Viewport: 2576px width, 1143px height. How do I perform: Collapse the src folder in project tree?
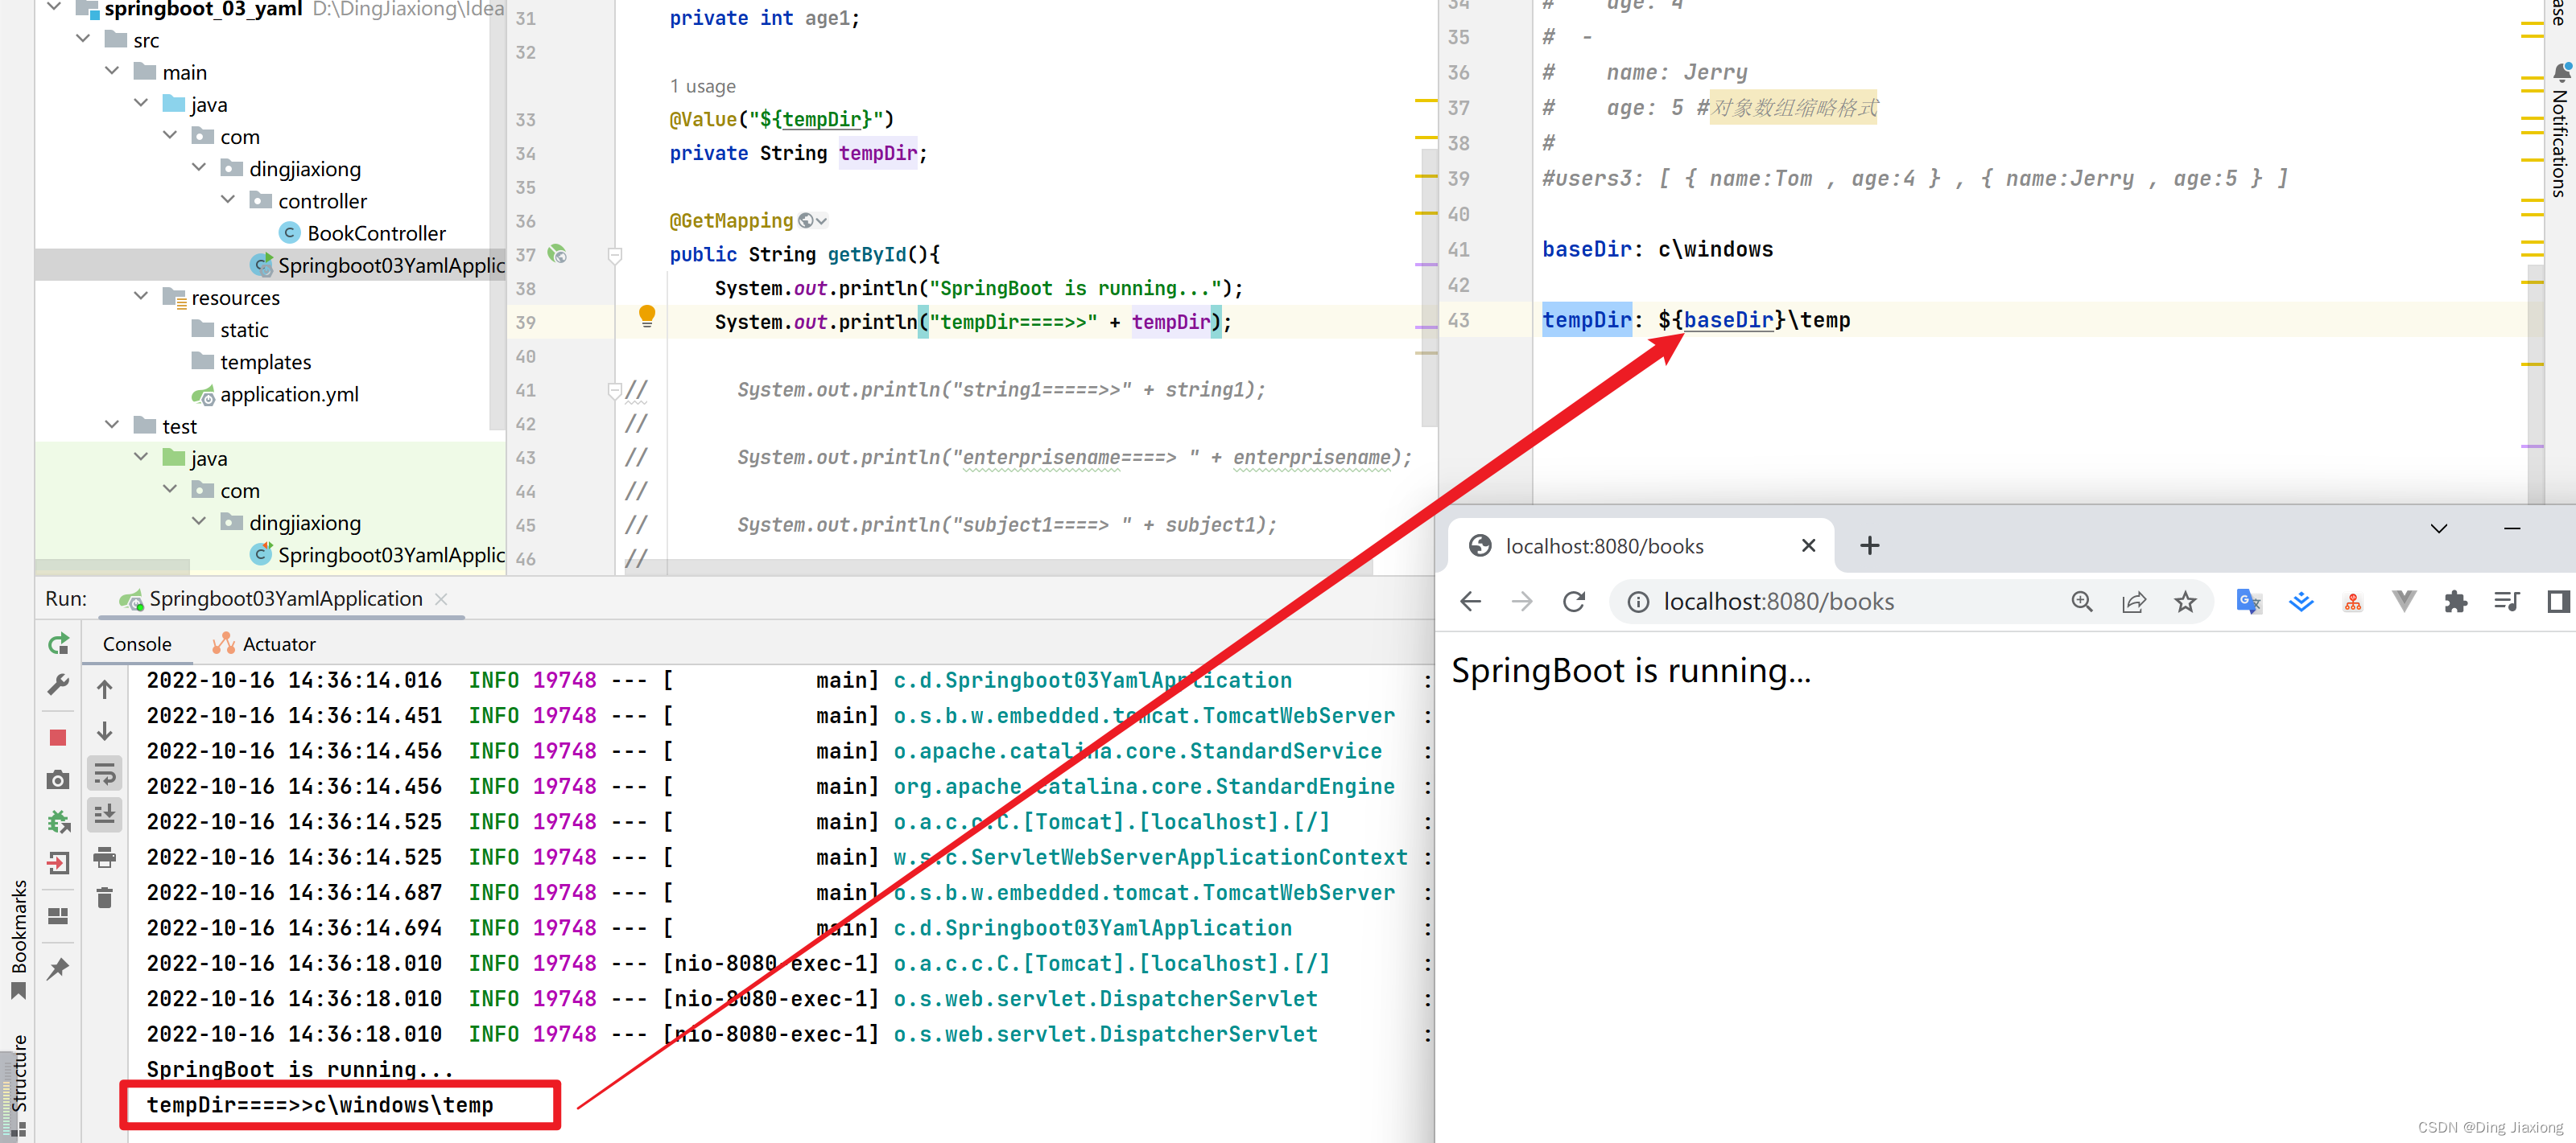tap(84, 39)
